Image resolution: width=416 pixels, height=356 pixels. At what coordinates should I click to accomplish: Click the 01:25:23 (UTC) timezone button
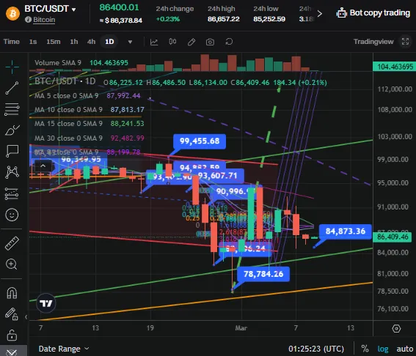316,349
